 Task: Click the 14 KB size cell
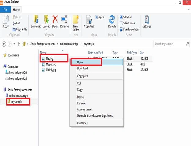click(142, 64)
